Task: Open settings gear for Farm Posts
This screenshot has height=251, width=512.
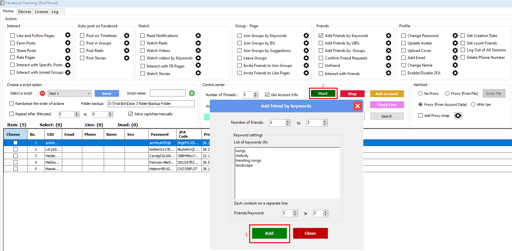Action: pos(68,43)
